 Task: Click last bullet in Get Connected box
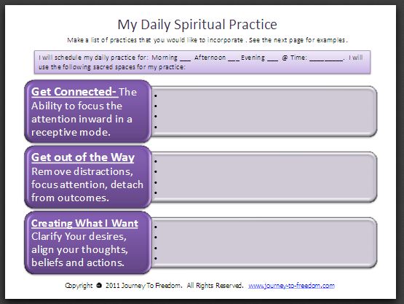tap(156, 127)
